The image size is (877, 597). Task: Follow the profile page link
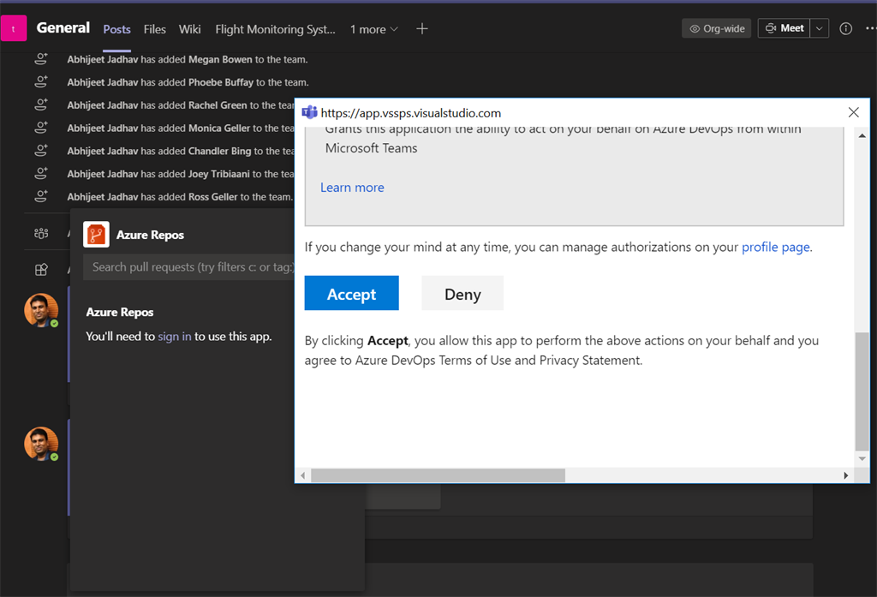(x=775, y=247)
